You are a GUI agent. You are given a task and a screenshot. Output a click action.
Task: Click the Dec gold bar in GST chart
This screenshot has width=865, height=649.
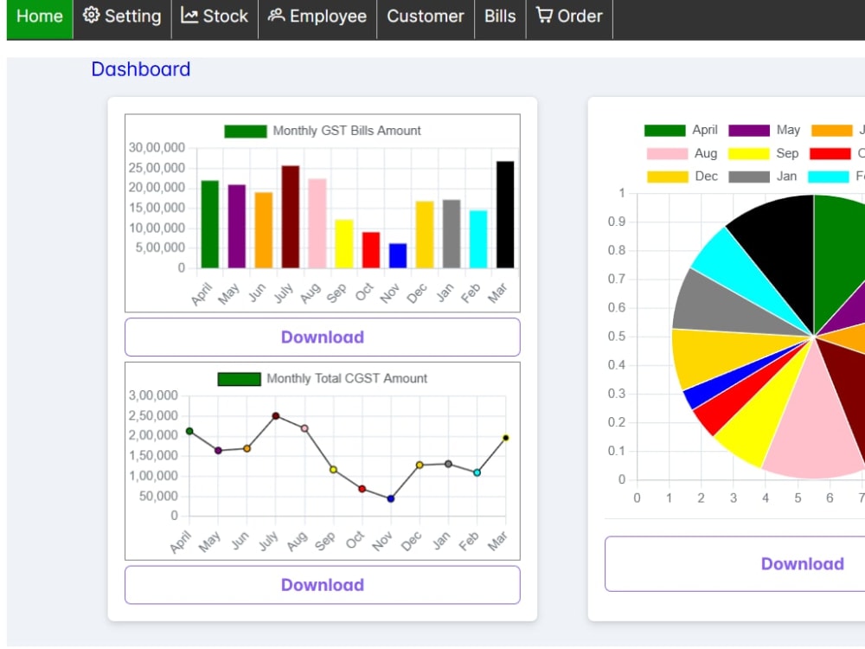425,235
